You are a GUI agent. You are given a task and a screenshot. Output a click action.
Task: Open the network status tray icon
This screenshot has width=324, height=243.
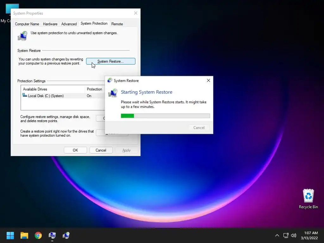coord(286,235)
